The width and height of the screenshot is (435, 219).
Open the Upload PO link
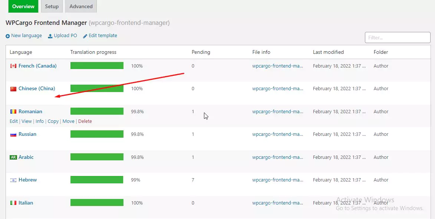pos(63,36)
